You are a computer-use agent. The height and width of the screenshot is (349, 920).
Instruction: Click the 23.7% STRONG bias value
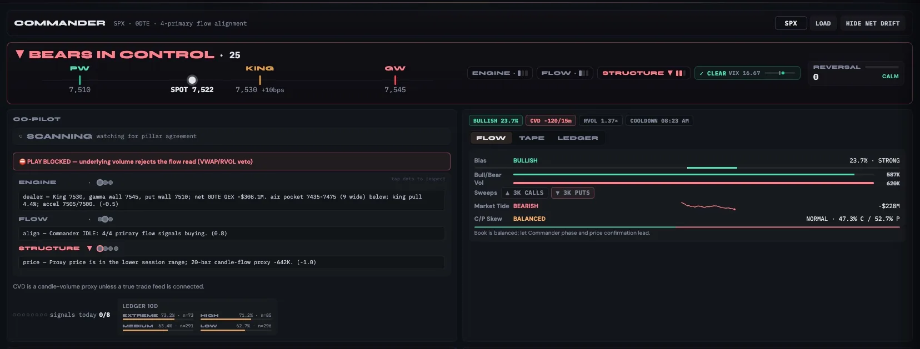(x=874, y=160)
